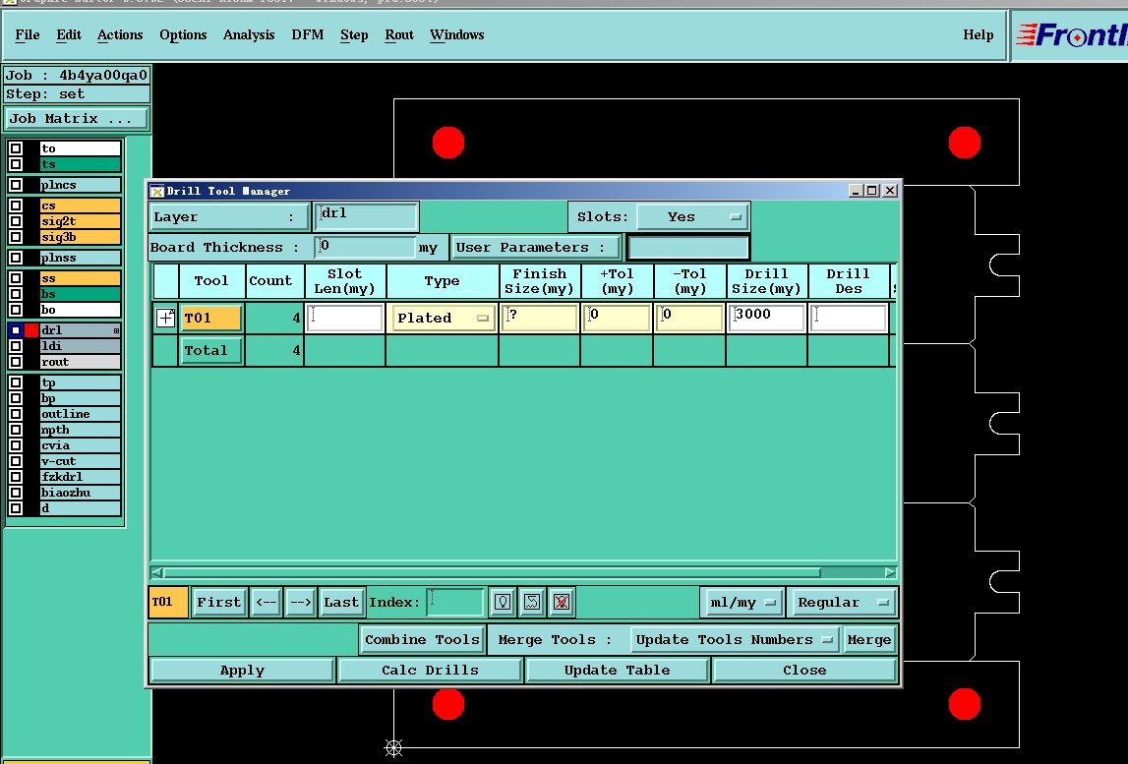
Task: Open the Plated type dropdown for T01
Action: pyautogui.click(x=442, y=318)
